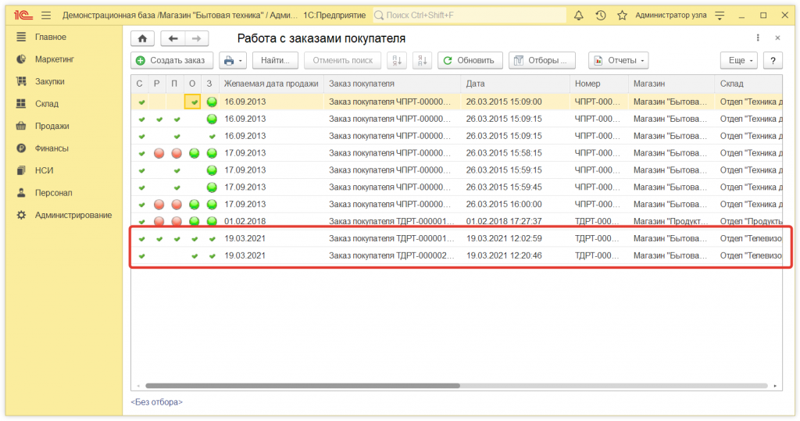The image size is (800, 421).
Task: Click the help question mark button
Action: pos(772,60)
